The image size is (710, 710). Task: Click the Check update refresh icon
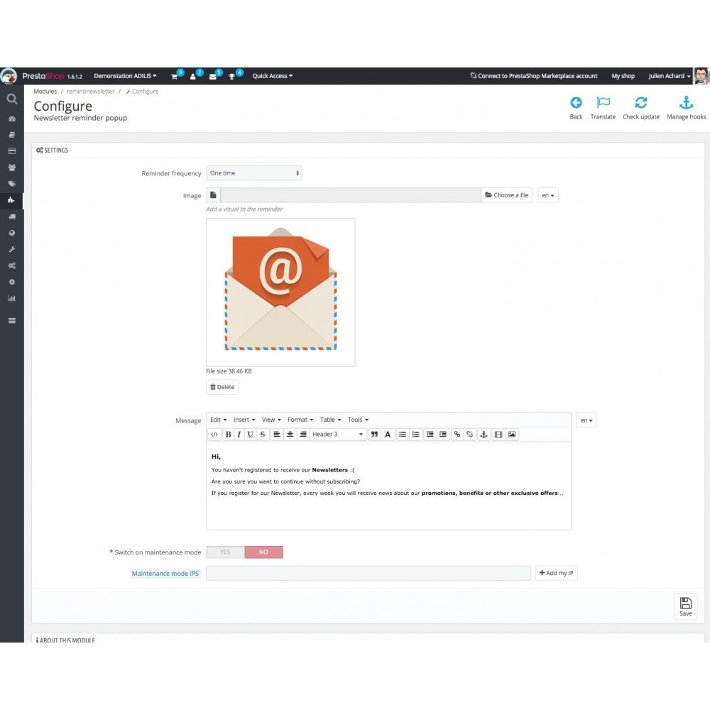[640, 103]
